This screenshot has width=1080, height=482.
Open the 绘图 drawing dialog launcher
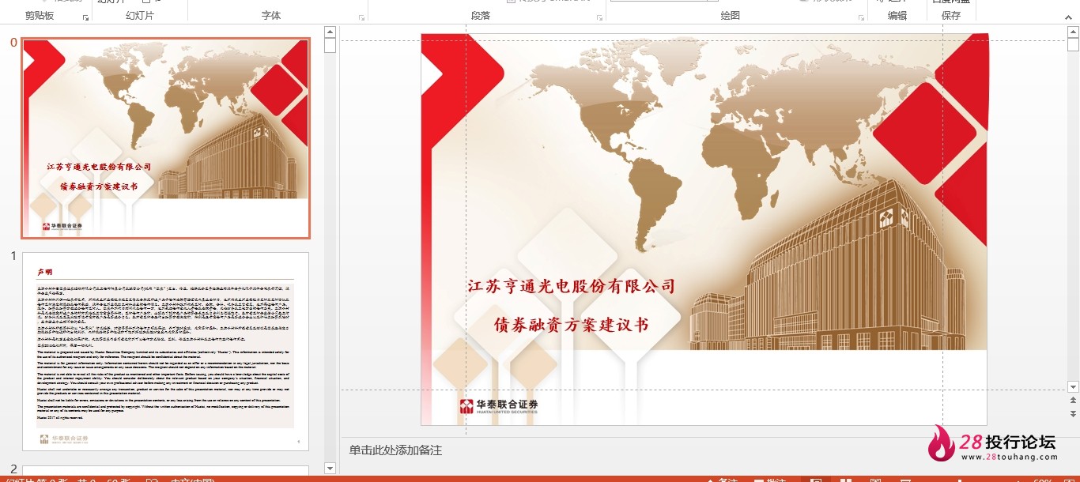tap(861, 17)
